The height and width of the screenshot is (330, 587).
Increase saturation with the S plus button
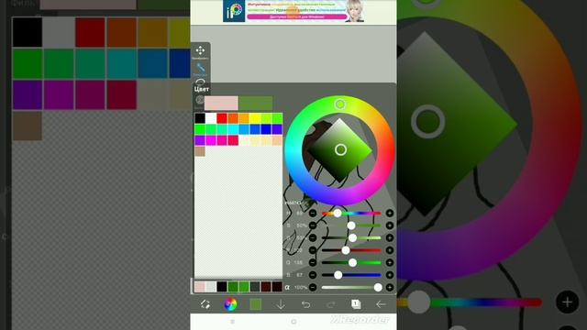click(x=390, y=225)
